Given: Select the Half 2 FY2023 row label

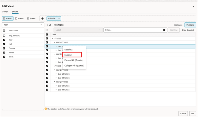Looking at the screenshot, I should pyautogui.click(x=62, y=82).
